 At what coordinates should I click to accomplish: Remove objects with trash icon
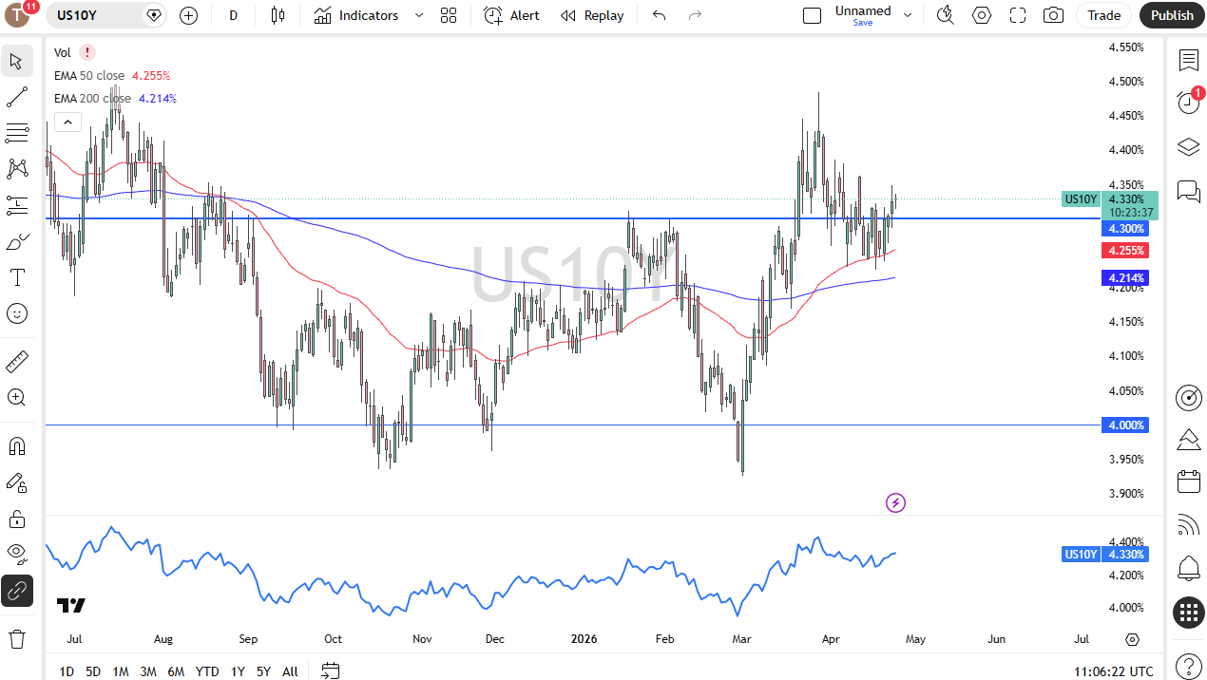[x=17, y=638]
